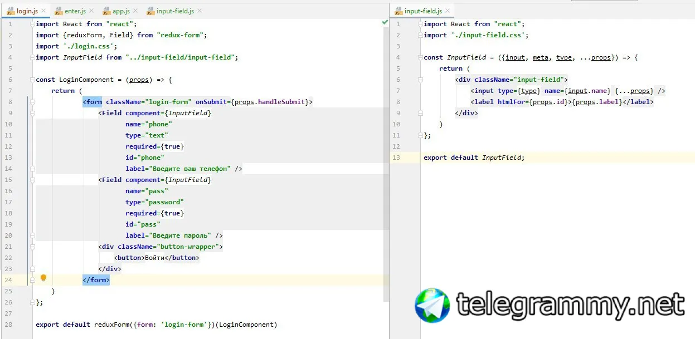Collapse the input-field div fold marker
Viewport: 695px width, 339px height.
420,80
